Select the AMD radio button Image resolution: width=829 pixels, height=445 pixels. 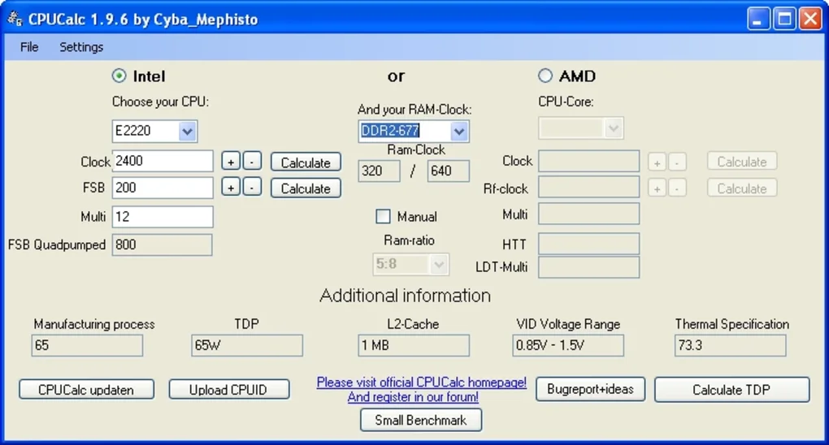545,76
